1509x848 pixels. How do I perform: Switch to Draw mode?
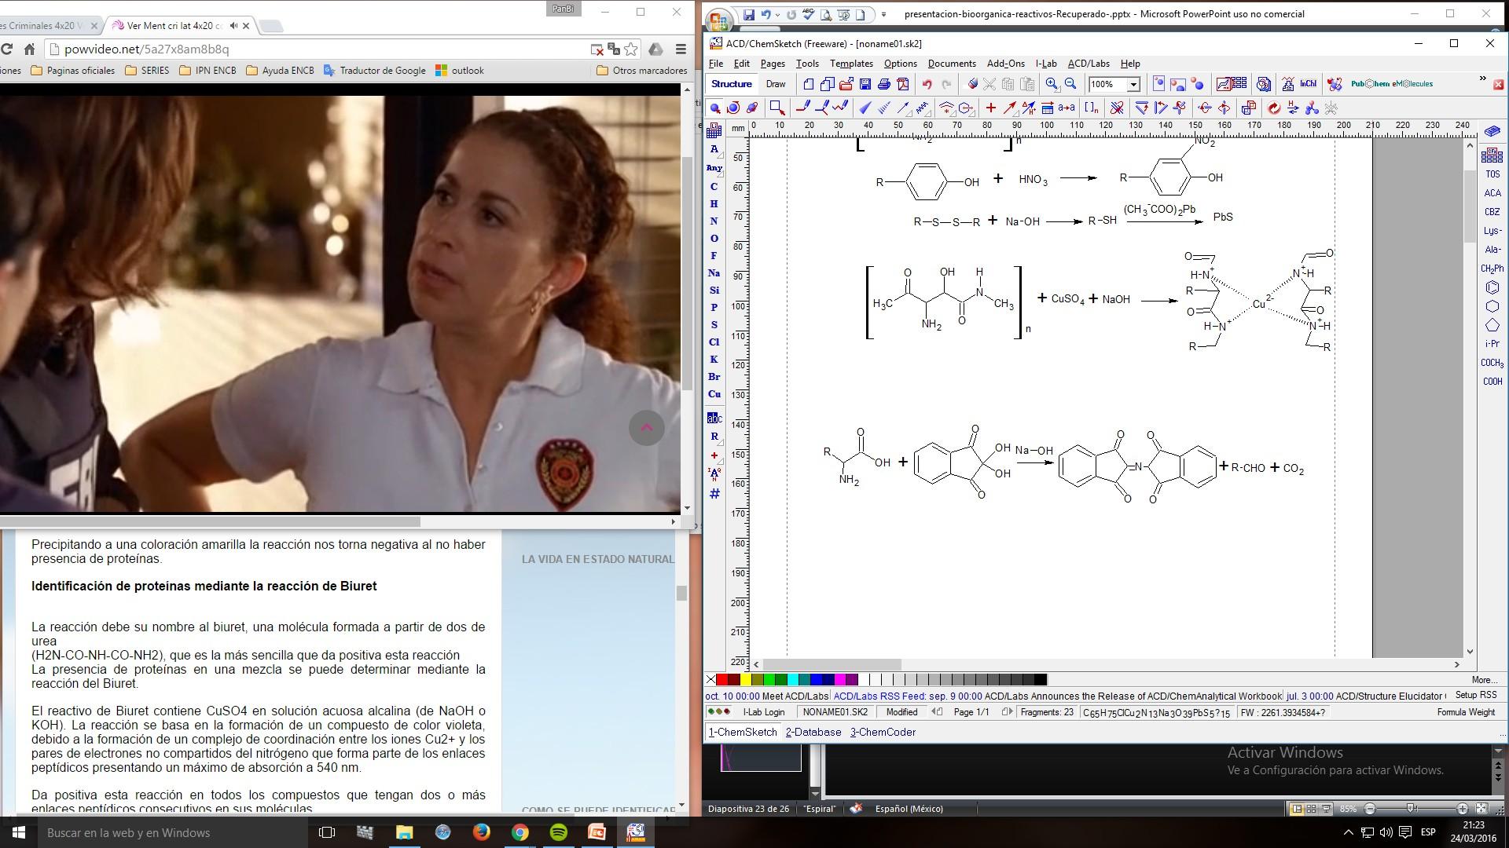pos(775,84)
